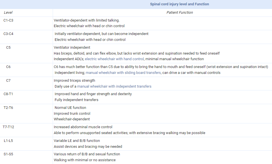Open the manual wheelchair with sliding board transfers link
Viewport: 272px width, 164px height.
click(123, 73)
